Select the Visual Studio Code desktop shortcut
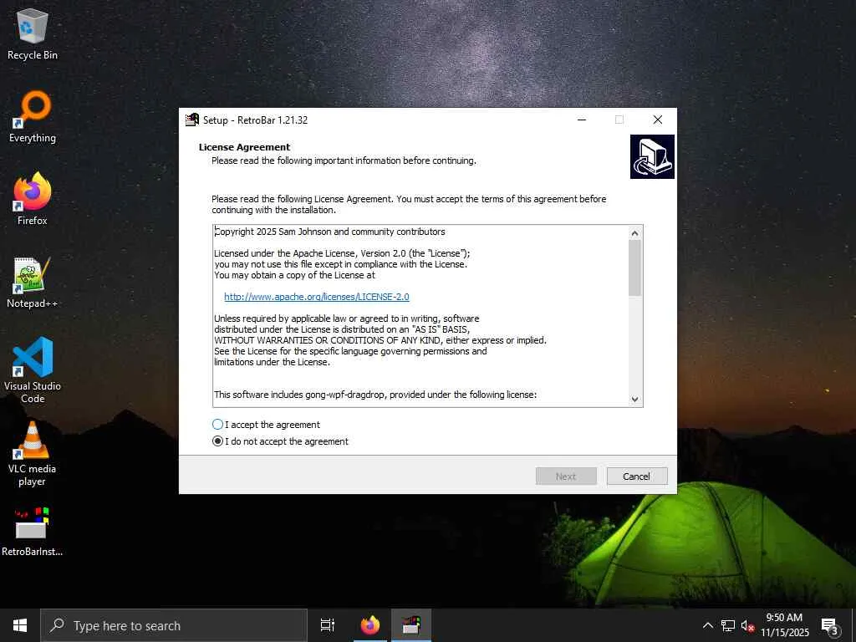This screenshot has width=856, height=642. coord(33,370)
